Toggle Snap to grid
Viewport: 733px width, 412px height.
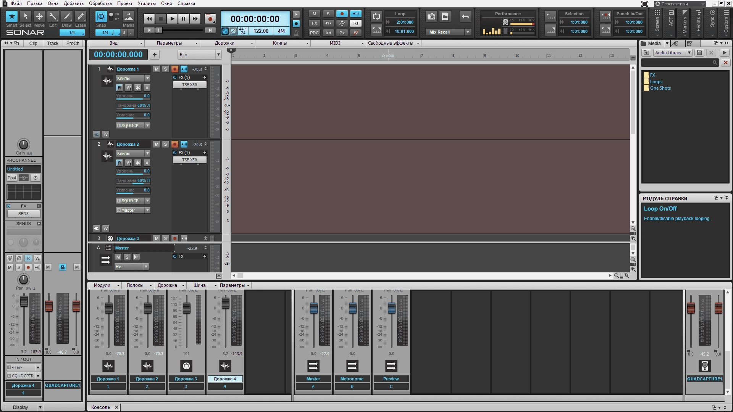click(x=101, y=16)
